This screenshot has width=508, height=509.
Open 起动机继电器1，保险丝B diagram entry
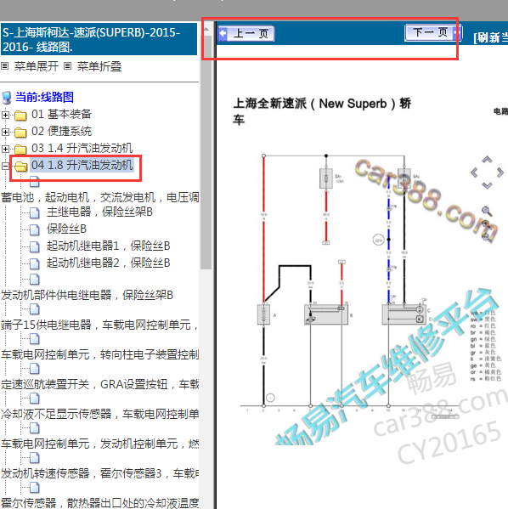coord(108,246)
